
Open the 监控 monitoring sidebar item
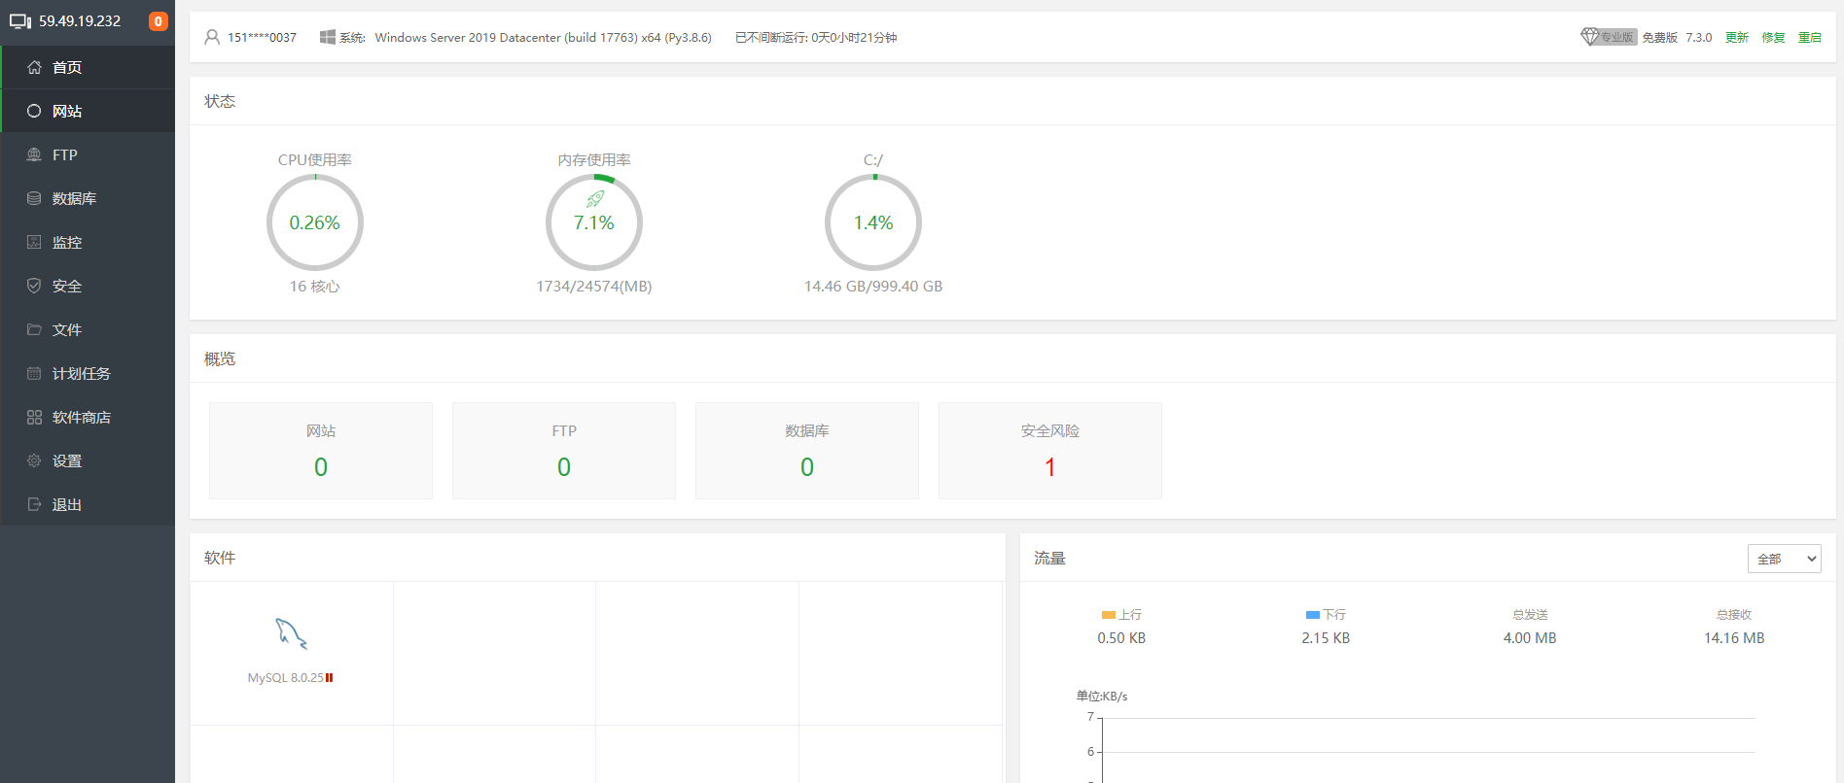(x=89, y=242)
